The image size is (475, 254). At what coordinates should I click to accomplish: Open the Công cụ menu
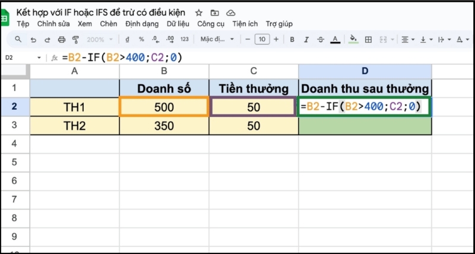pos(211,24)
